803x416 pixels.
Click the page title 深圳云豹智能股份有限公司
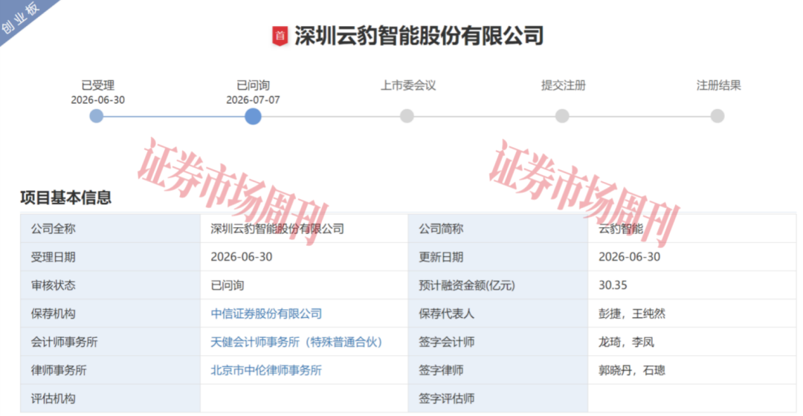click(x=419, y=36)
